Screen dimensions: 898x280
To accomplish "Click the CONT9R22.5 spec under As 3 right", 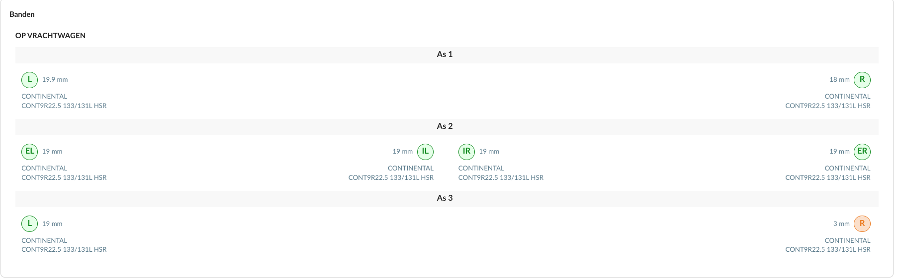I will (x=828, y=250).
